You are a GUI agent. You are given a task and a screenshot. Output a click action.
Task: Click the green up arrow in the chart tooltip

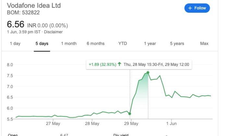coord(119,64)
